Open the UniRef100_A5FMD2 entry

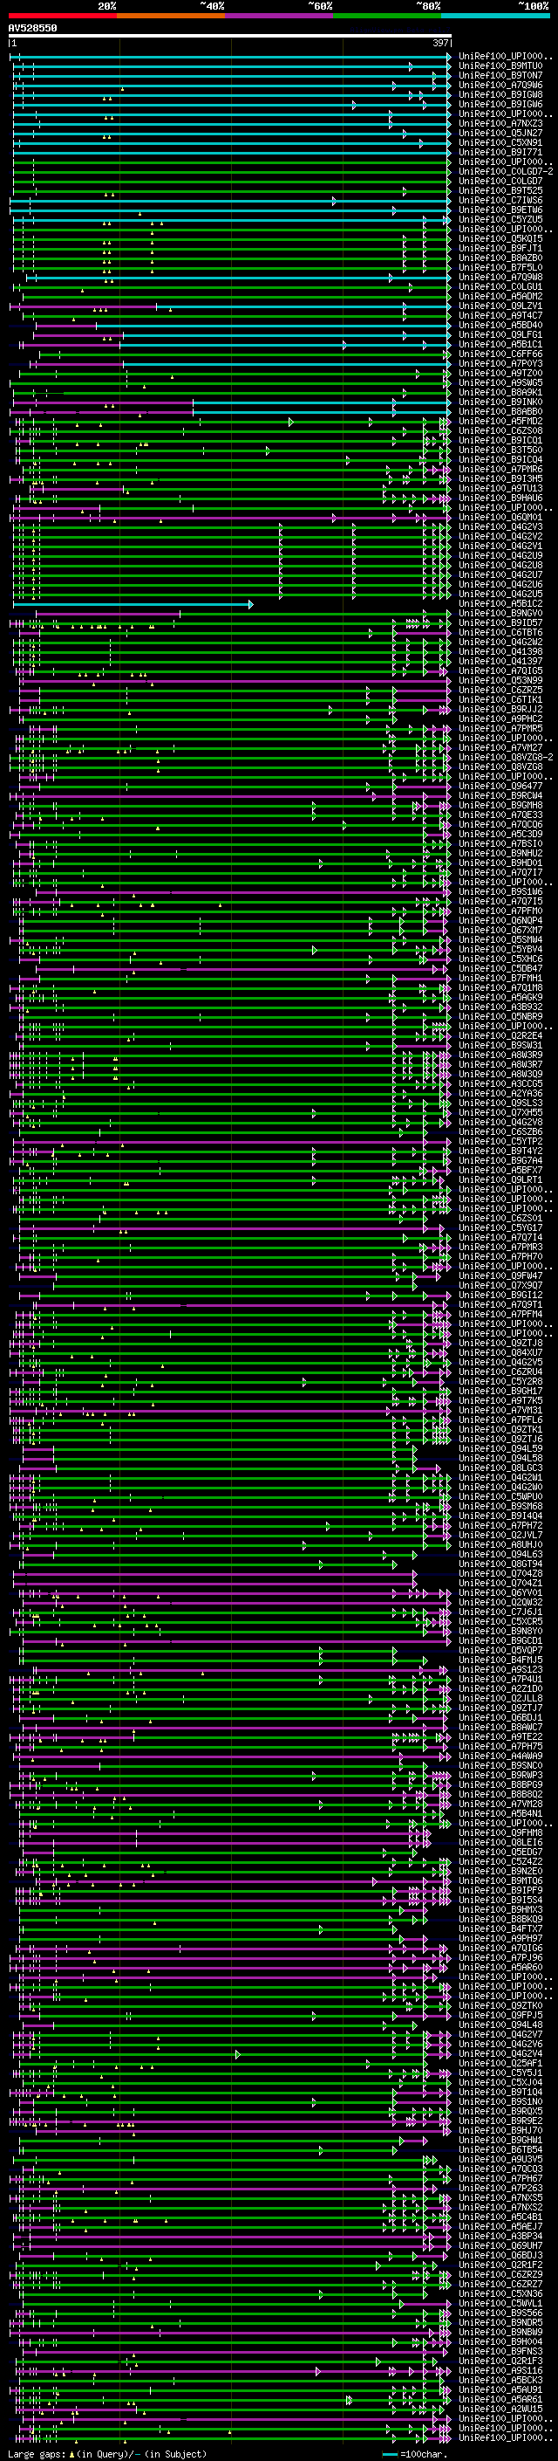pos(500,422)
